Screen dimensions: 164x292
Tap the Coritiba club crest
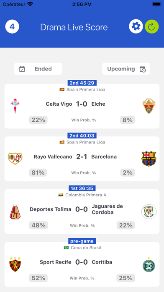pos(149,264)
